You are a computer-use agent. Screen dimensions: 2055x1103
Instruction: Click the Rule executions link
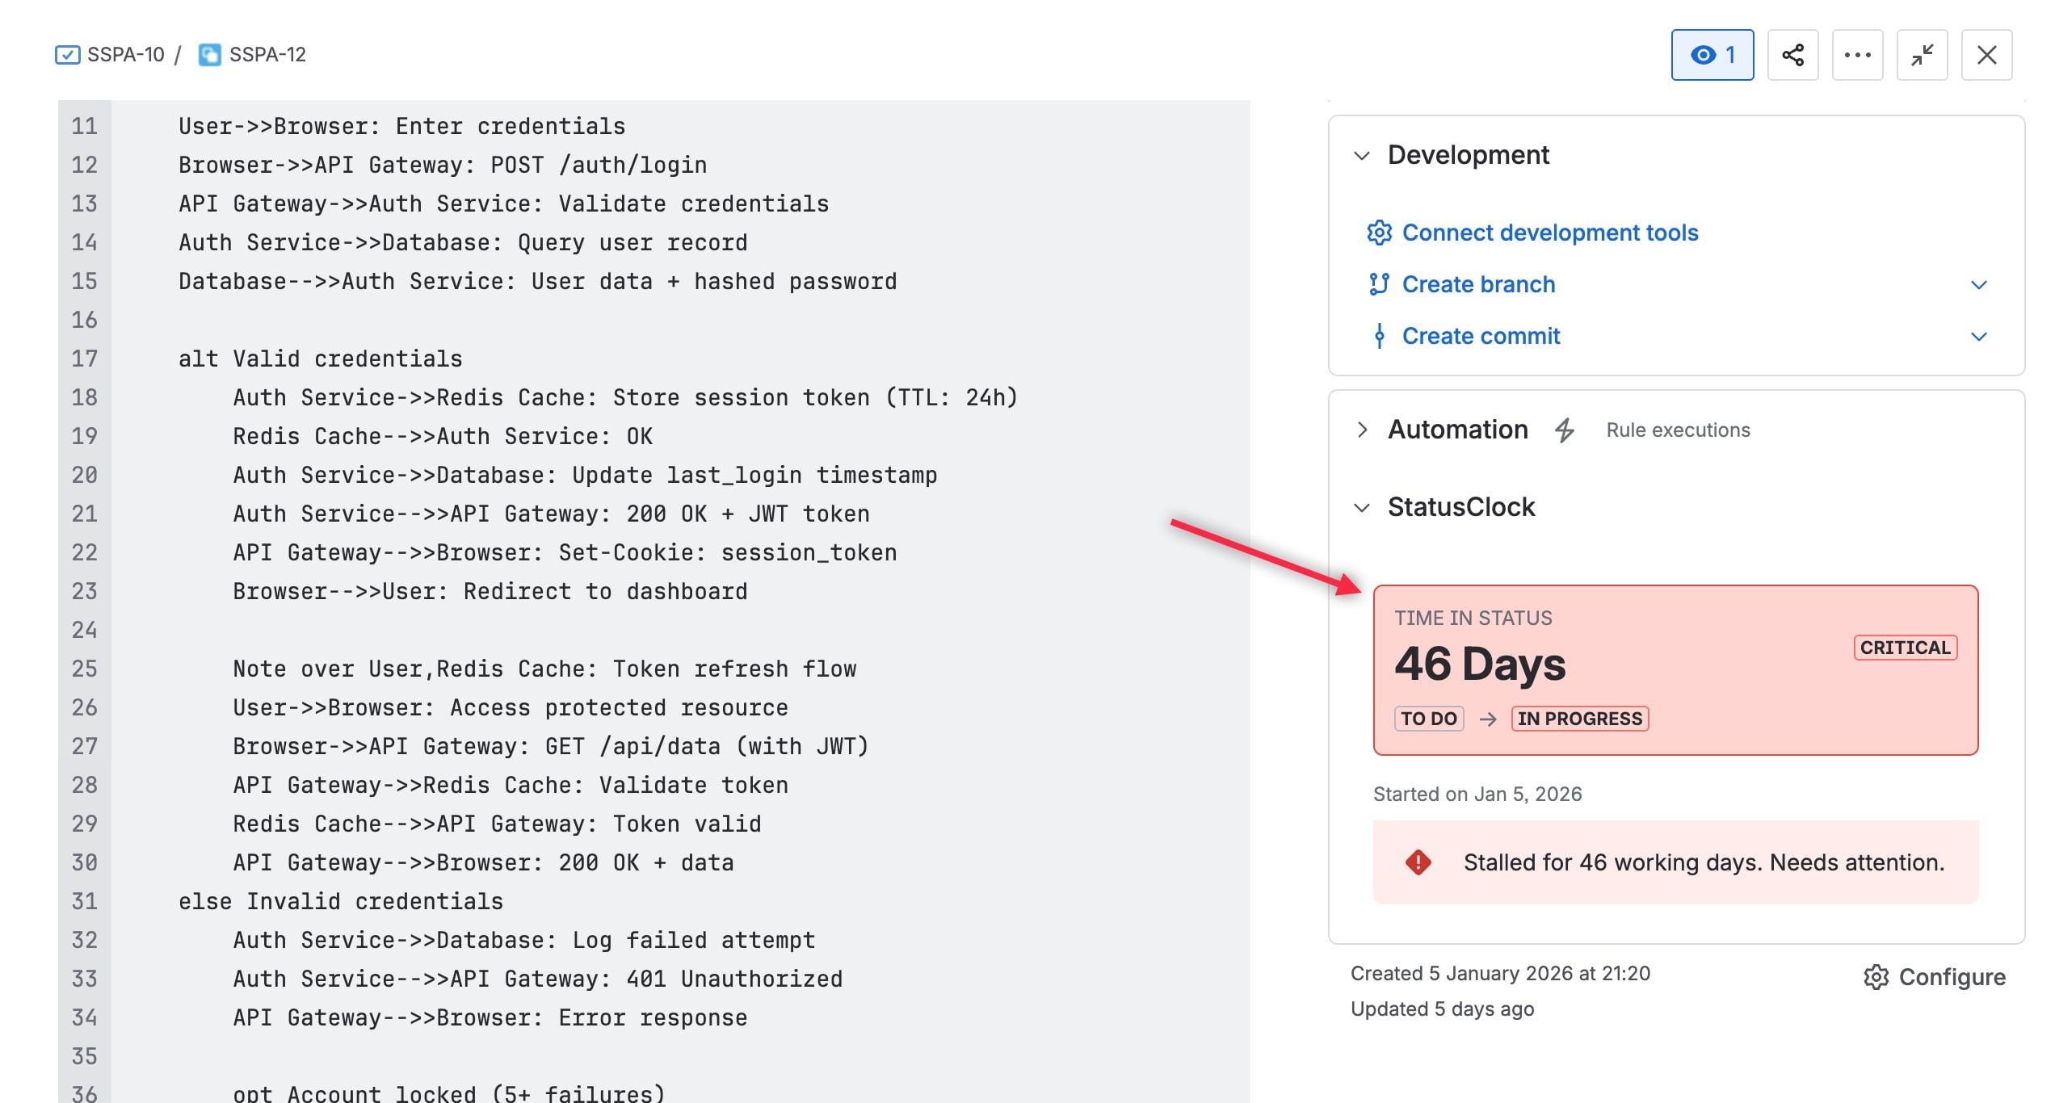pos(1678,430)
